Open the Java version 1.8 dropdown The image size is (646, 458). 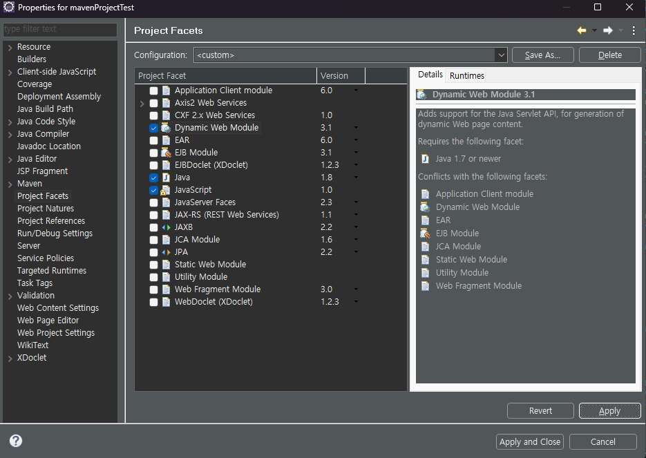356,178
